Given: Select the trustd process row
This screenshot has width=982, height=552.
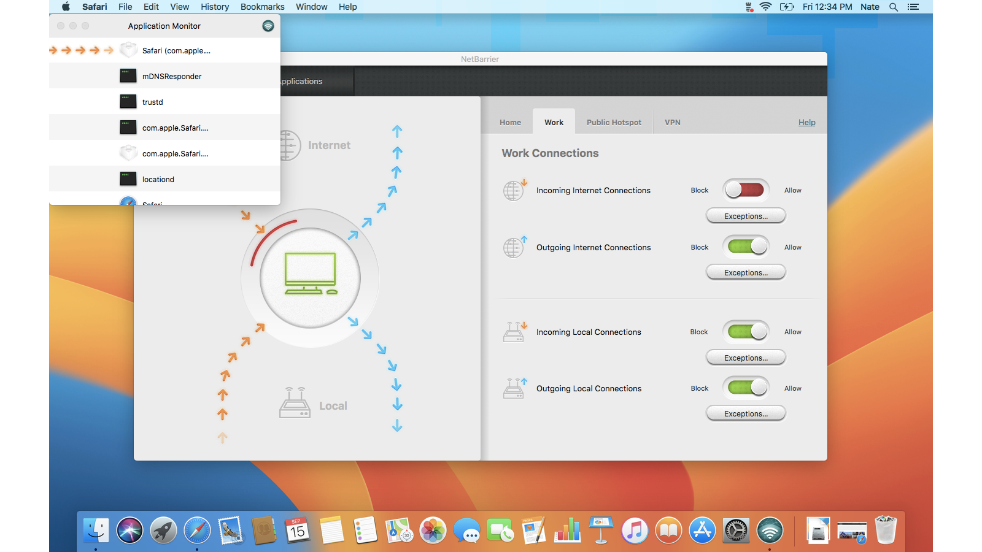Looking at the screenshot, I should tap(164, 102).
